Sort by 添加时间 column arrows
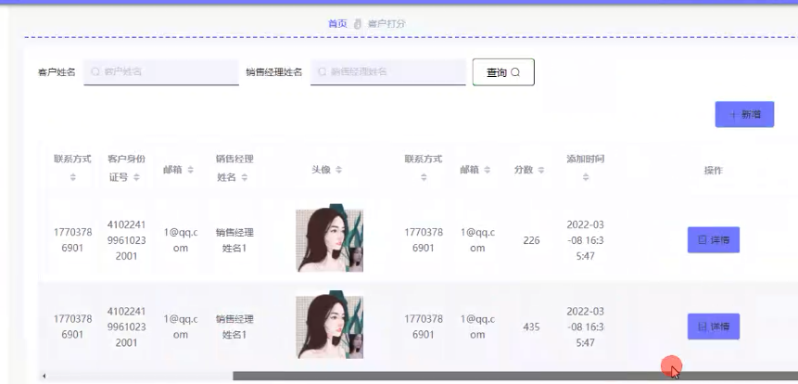The height and width of the screenshot is (384, 798). [x=586, y=177]
